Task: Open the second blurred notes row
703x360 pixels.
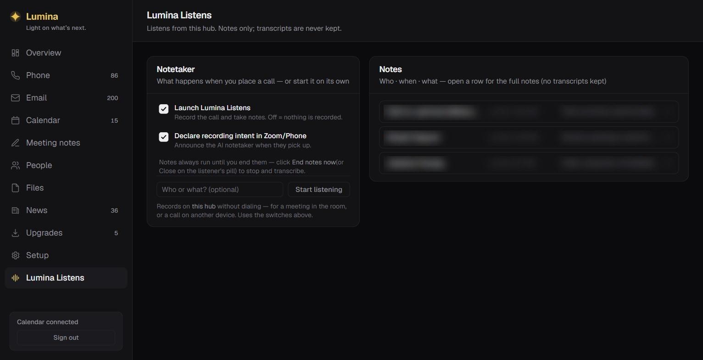Action: point(529,137)
